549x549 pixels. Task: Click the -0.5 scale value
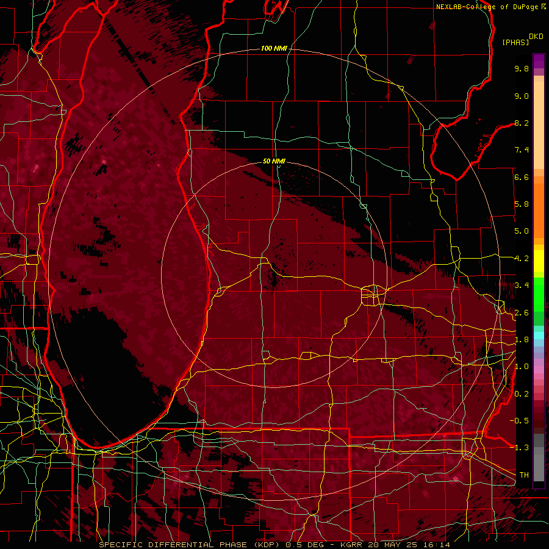519,421
